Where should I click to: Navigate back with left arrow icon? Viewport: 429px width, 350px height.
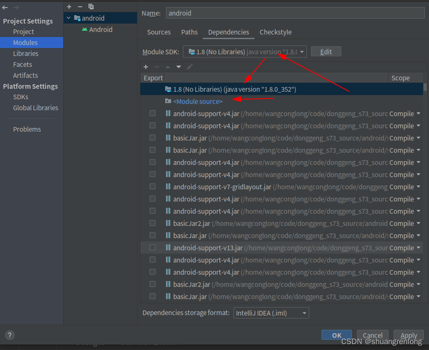point(5,7)
